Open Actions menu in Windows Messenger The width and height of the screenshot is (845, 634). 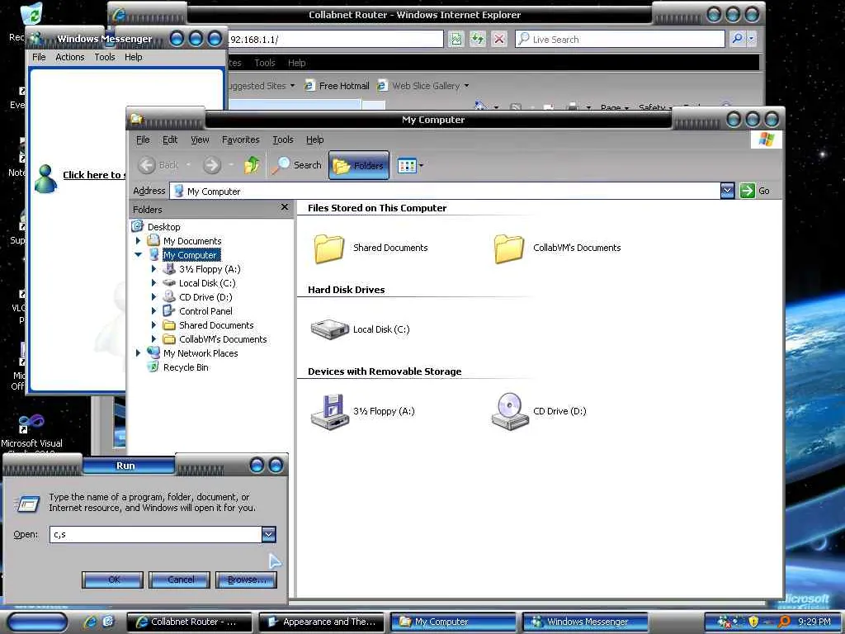tap(70, 57)
